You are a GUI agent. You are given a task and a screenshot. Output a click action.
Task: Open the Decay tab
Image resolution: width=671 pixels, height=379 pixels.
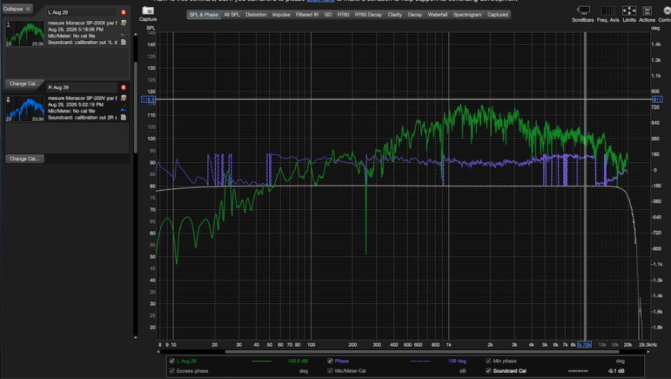pyautogui.click(x=415, y=15)
